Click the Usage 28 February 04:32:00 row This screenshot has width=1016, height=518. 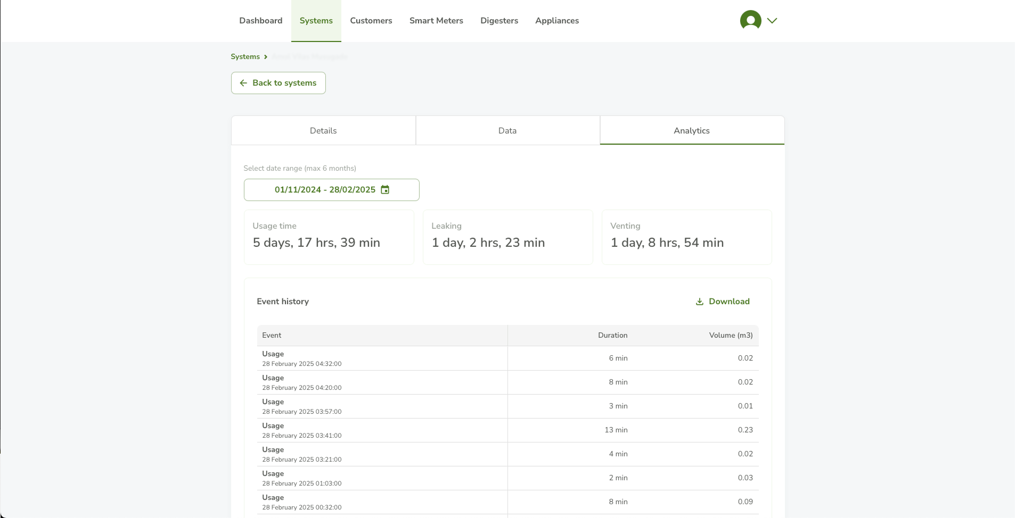tap(381, 358)
